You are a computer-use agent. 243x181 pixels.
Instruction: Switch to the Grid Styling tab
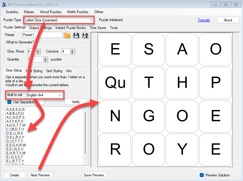tap(54, 71)
